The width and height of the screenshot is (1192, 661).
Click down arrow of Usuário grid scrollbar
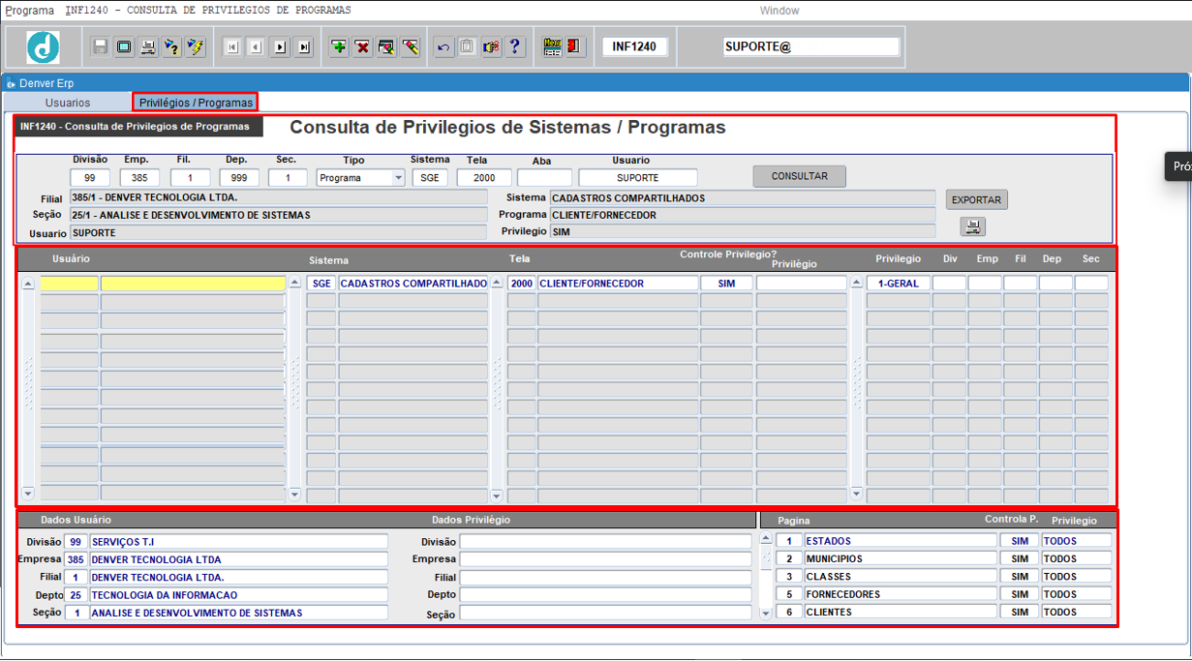[x=28, y=494]
